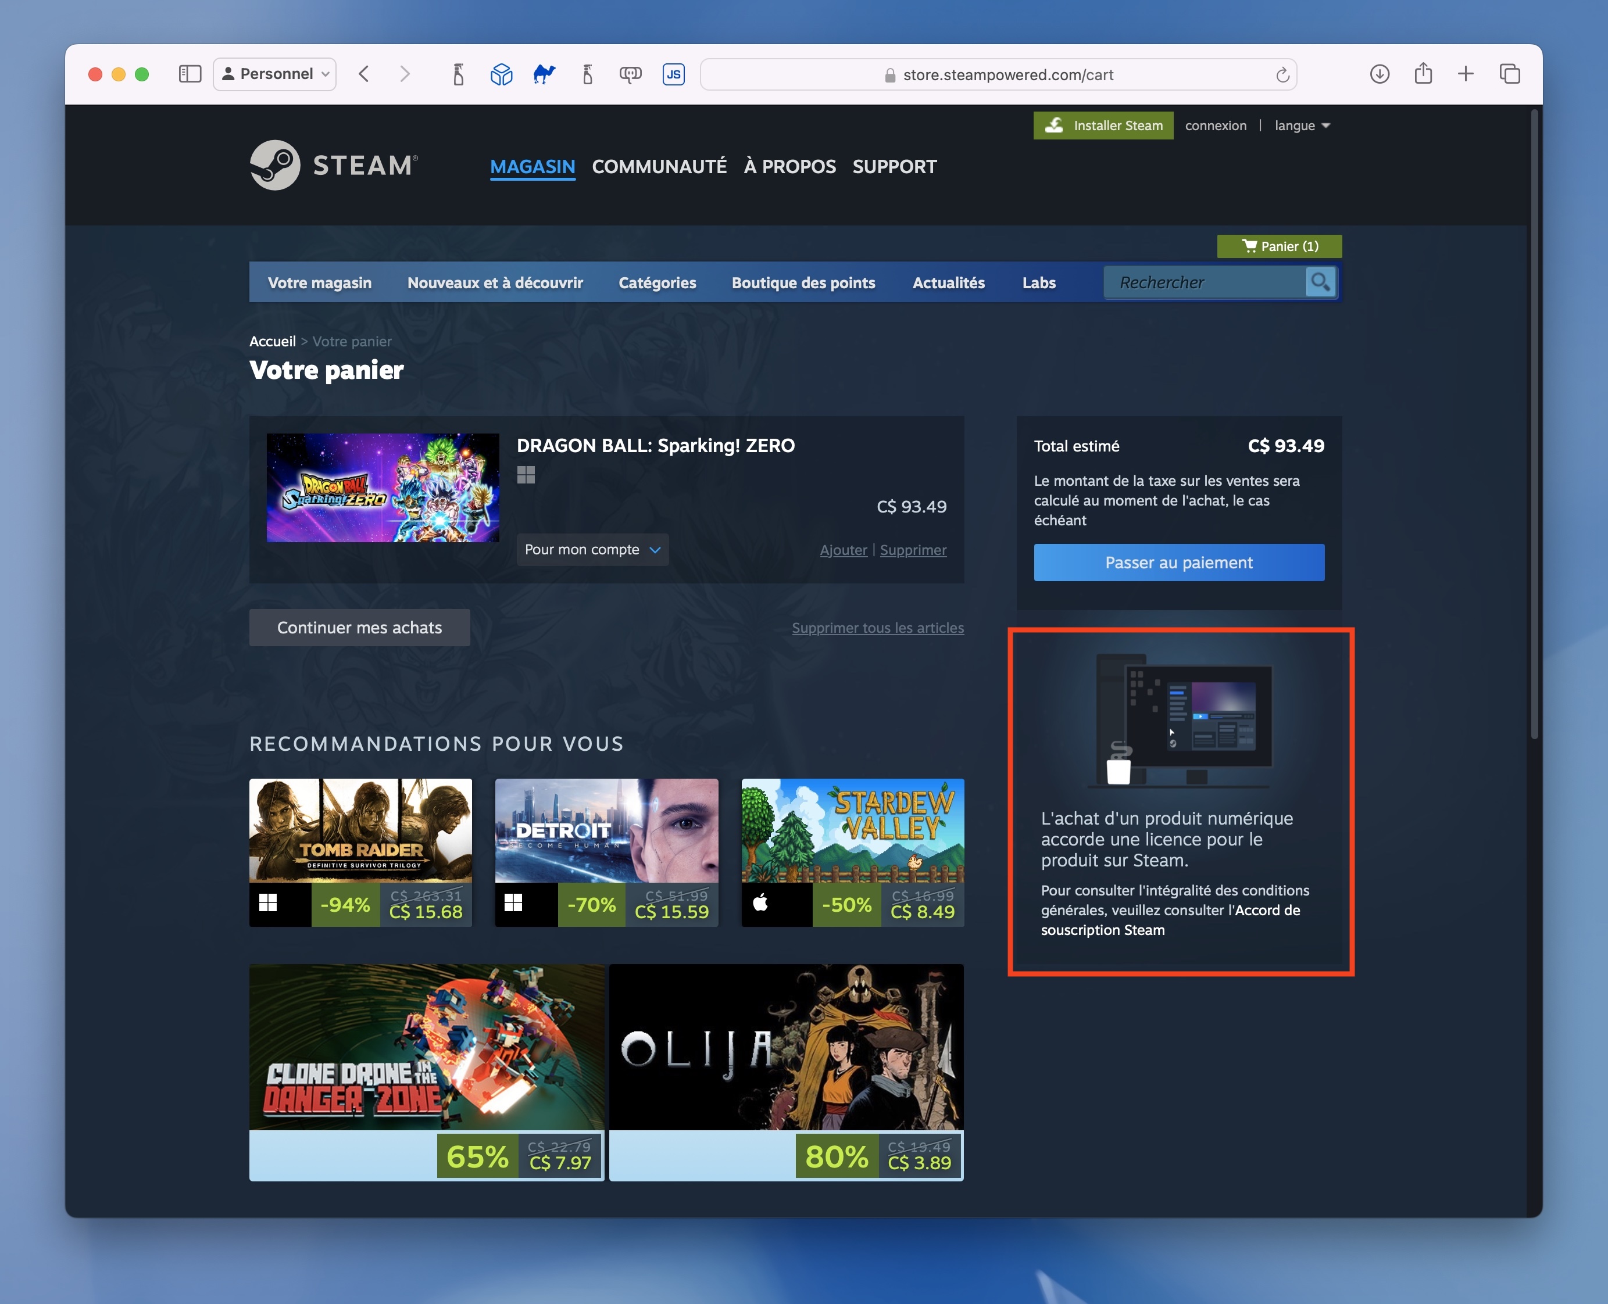Open the Panier (1) cart
This screenshot has width=1608, height=1304.
(1279, 246)
